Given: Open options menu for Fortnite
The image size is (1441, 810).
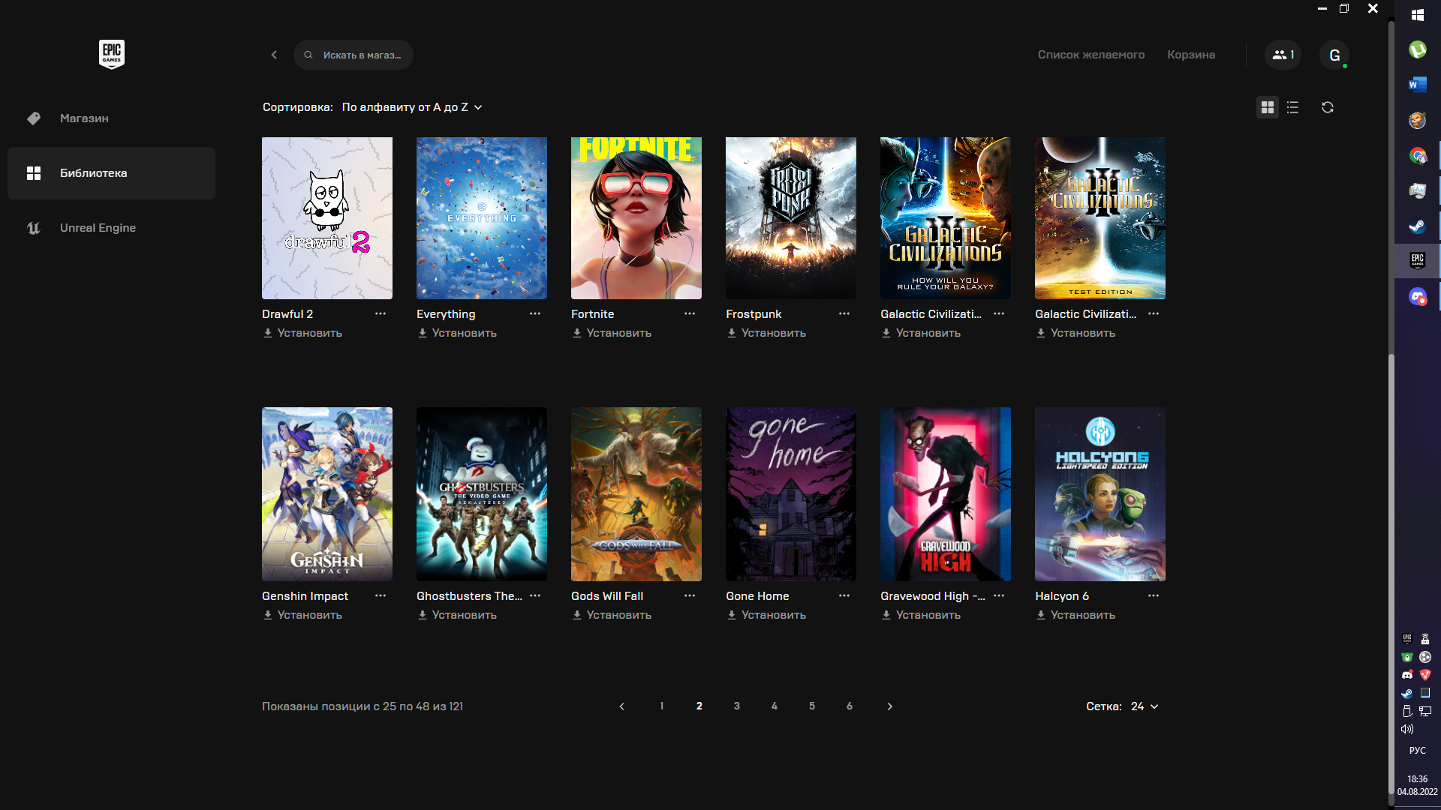Looking at the screenshot, I should click(x=690, y=313).
